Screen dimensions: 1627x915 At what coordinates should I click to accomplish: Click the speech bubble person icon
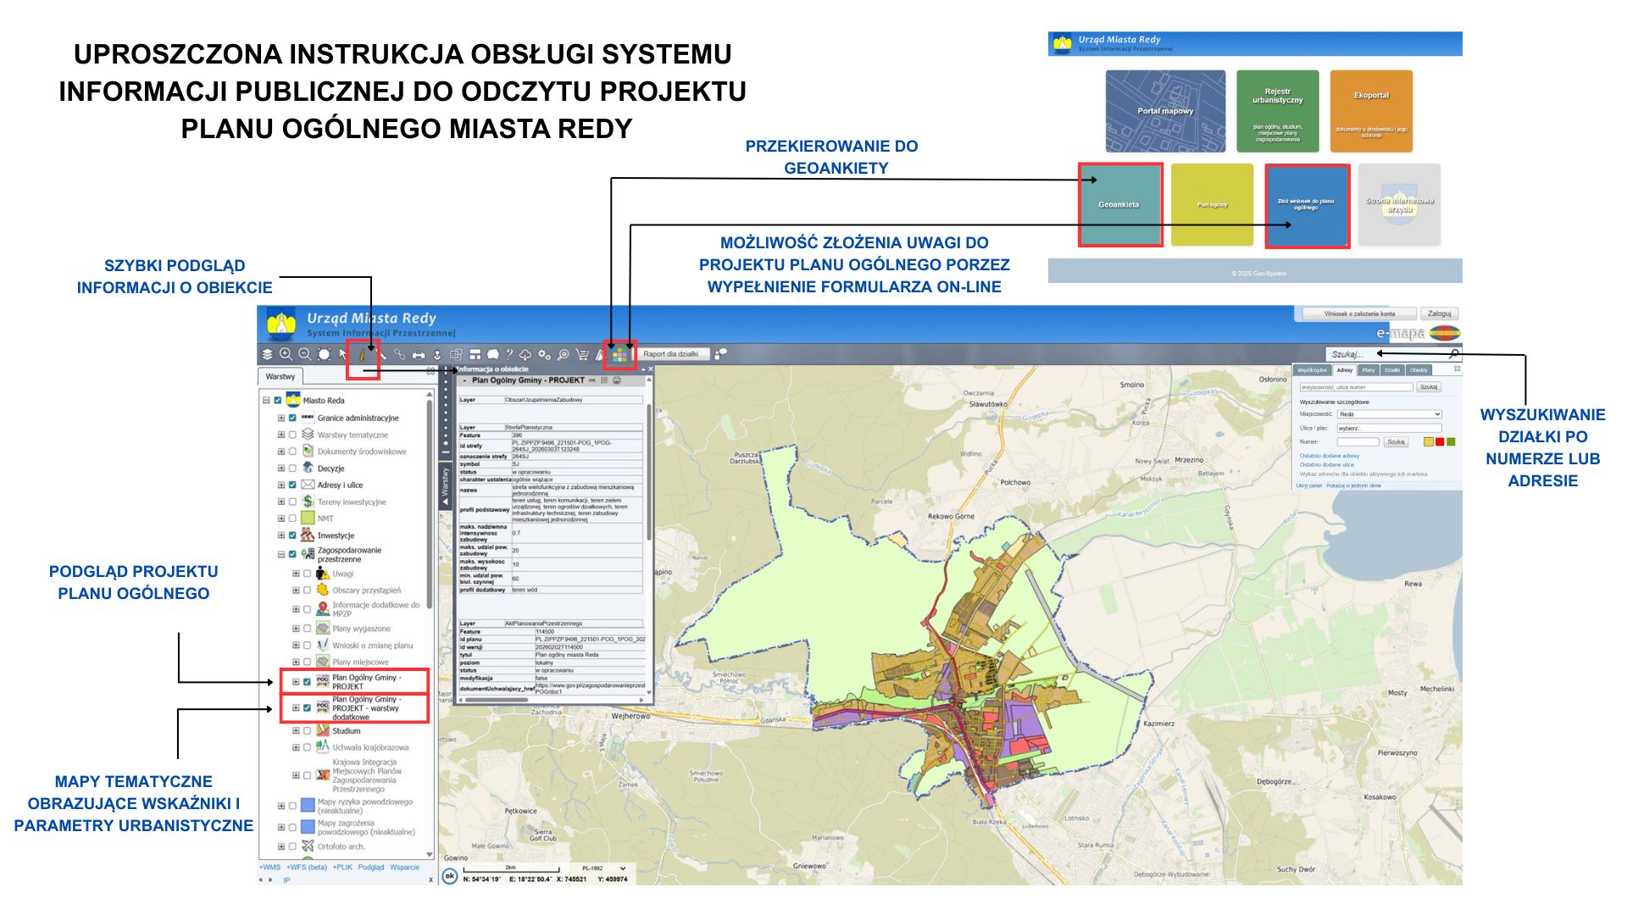point(720,354)
